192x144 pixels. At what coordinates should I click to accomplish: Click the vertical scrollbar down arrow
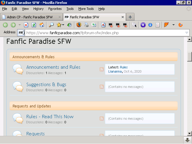tap(189, 133)
